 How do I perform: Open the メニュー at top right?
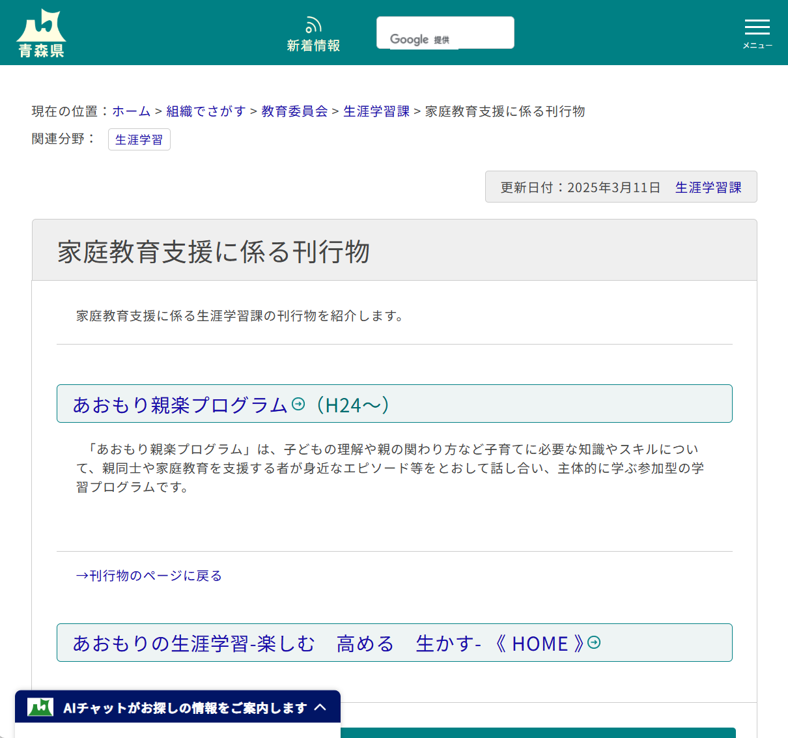757,33
